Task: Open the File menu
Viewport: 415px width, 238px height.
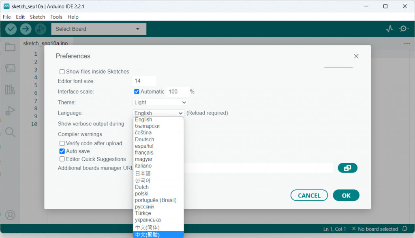Action: coord(6,17)
